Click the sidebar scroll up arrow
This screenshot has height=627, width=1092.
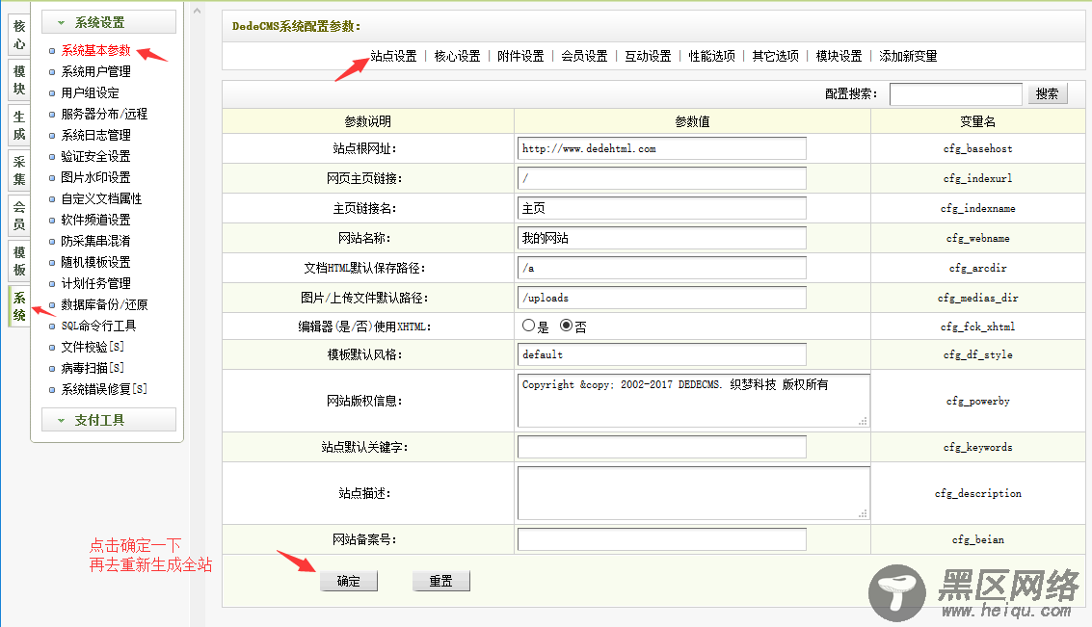197,12
